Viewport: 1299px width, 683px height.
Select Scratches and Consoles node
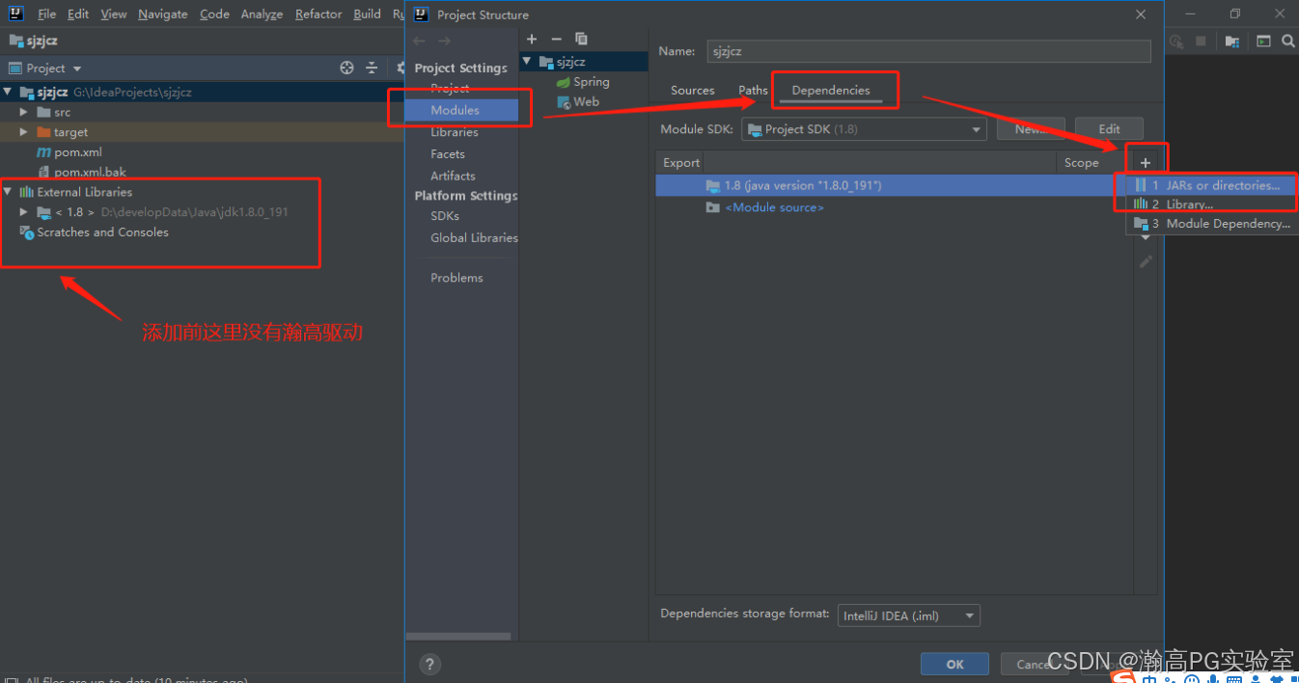tap(95, 232)
